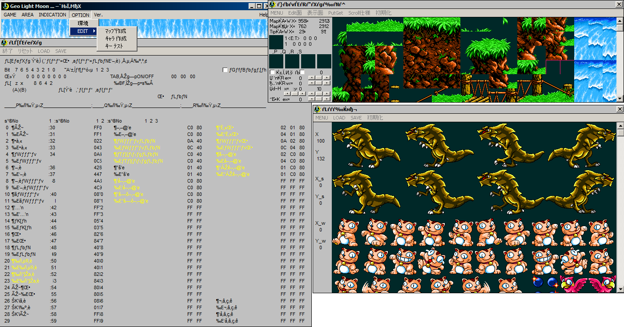The image size is (624, 327).
Task: Open the Scroll仕様 menu in map editor
Action: [x=358, y=13]
